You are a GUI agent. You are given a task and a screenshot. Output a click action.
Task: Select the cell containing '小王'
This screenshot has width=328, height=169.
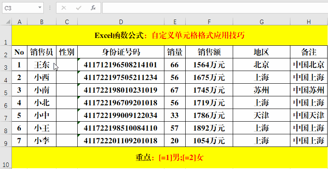[x=42, y=128]
